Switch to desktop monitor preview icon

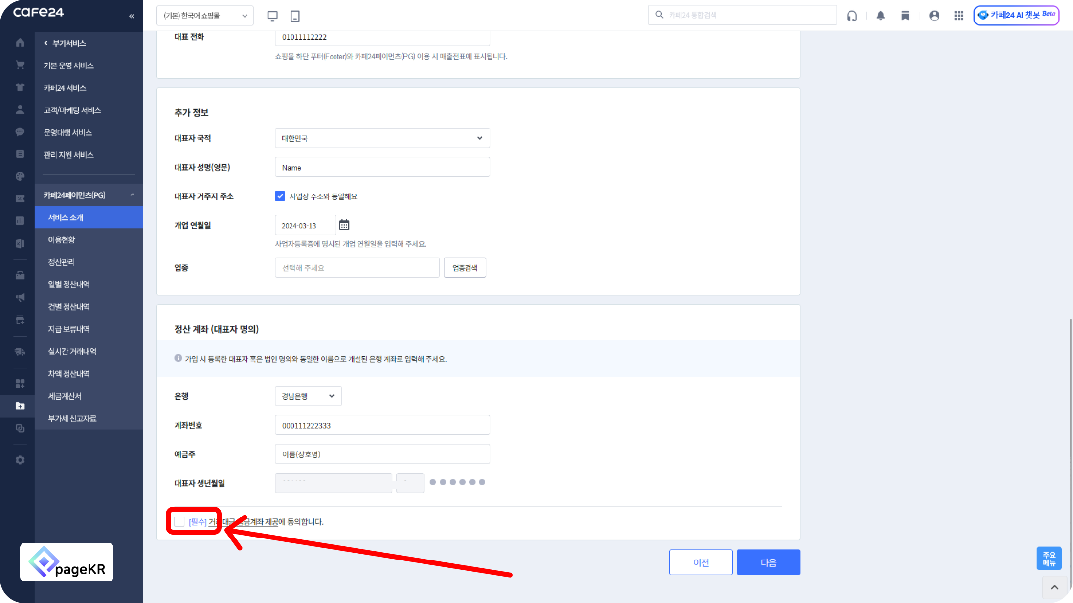click(272, 16)
